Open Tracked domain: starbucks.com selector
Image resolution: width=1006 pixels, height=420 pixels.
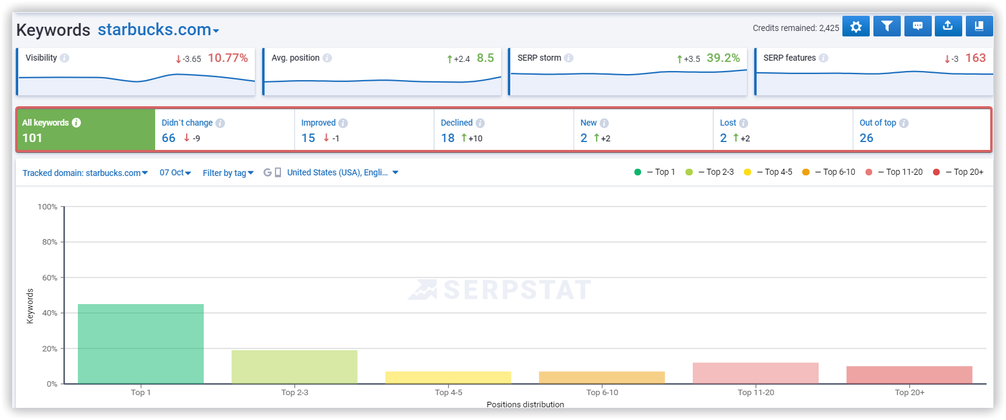(x=85, y=173)
